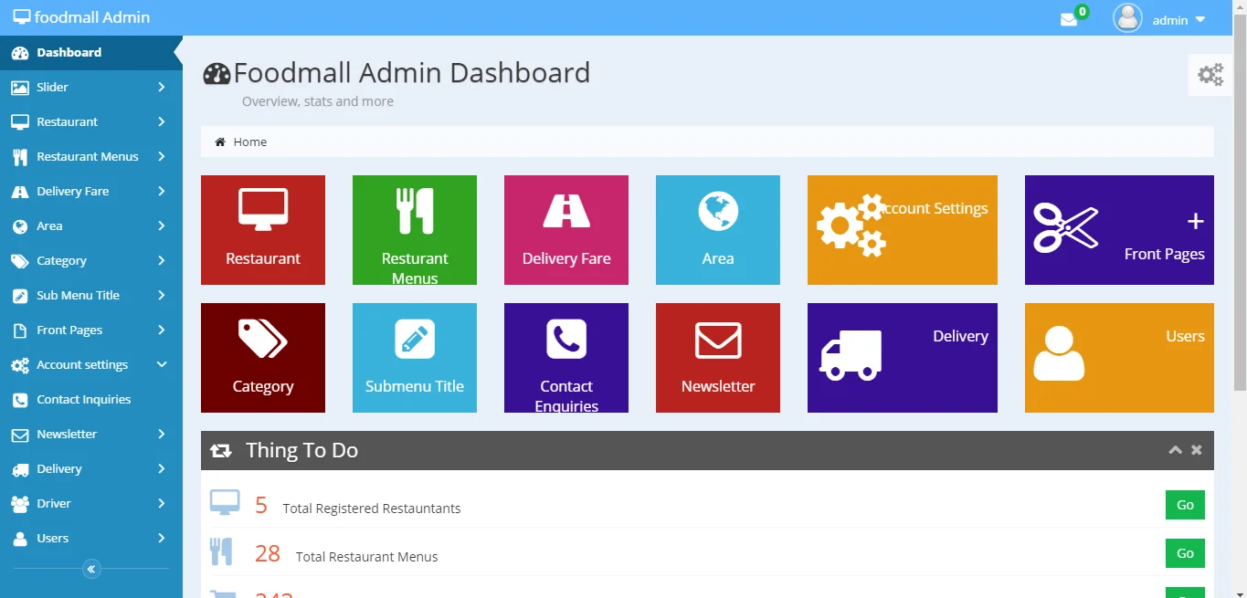This screenshot has width=1247, height=598.
Task: Select Dashboard in the sidebar
Action: coord(91,52)
